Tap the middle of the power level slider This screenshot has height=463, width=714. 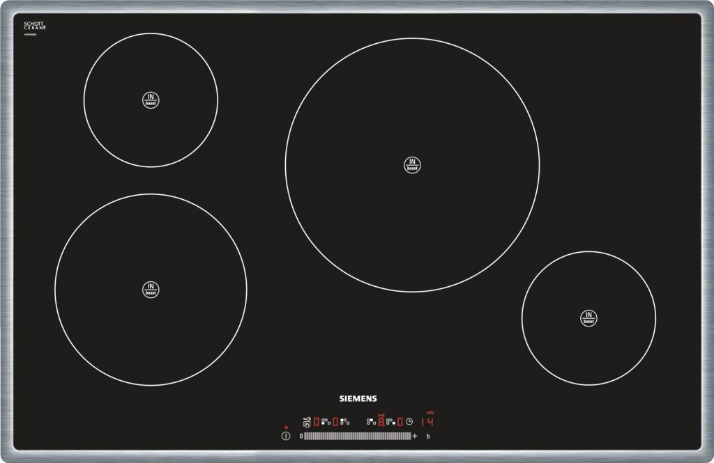358,436
